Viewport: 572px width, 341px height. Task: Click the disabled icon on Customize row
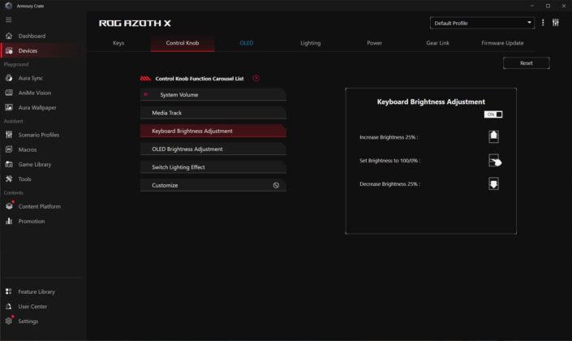tap(276, 185)
